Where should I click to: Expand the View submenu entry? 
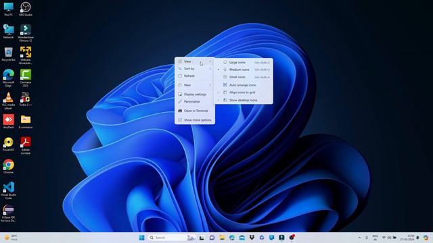tap(195, 61)
